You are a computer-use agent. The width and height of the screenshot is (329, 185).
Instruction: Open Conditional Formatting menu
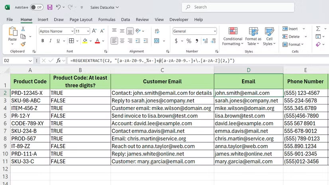pyautogui.click(x=232, y=36)
